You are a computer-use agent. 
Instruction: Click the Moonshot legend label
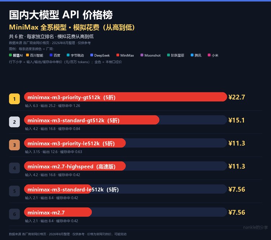(152, 56)
